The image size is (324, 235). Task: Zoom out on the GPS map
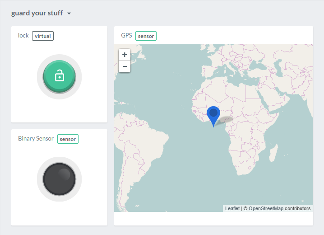pos(125,66)
